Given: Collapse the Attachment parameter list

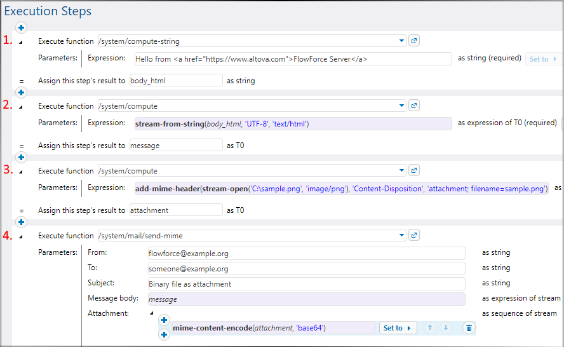Looking at the screenshot, I should (x=151, y=313).
